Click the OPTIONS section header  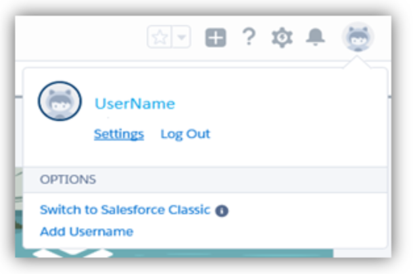[x=205, y=180]
